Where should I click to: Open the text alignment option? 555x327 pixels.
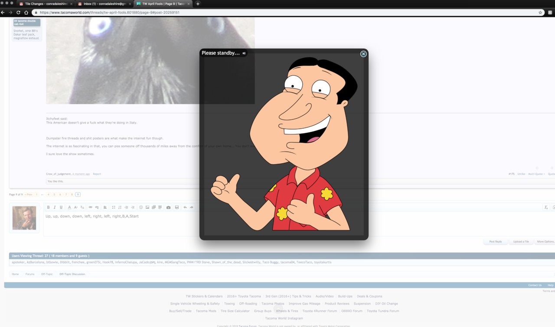point(105,207)
